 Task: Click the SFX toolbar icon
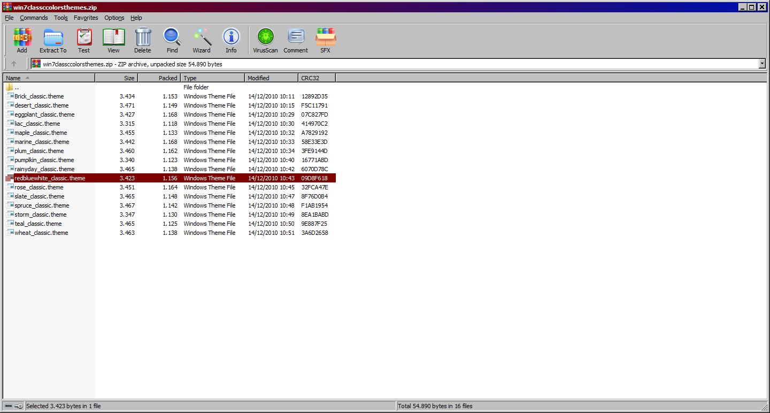click(x=325, y=37)
